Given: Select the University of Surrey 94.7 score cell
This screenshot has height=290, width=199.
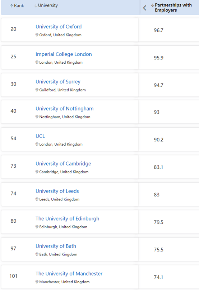Looking at the screenshot, I should pos(168,85).
